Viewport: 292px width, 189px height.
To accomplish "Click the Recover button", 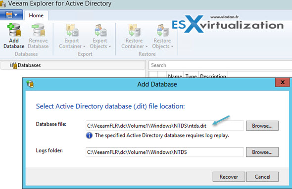I will pyautogui.click(x=229, y=177).
